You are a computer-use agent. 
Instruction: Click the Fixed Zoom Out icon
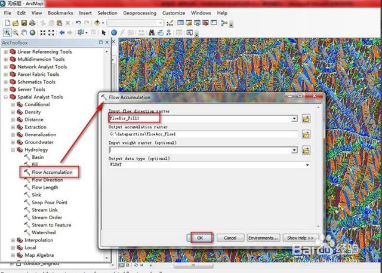tap(51, 32)
